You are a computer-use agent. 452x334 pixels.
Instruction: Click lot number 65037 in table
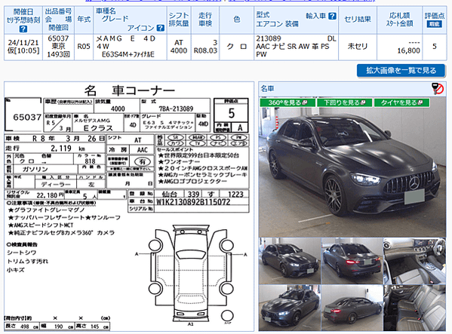[58, 38]
